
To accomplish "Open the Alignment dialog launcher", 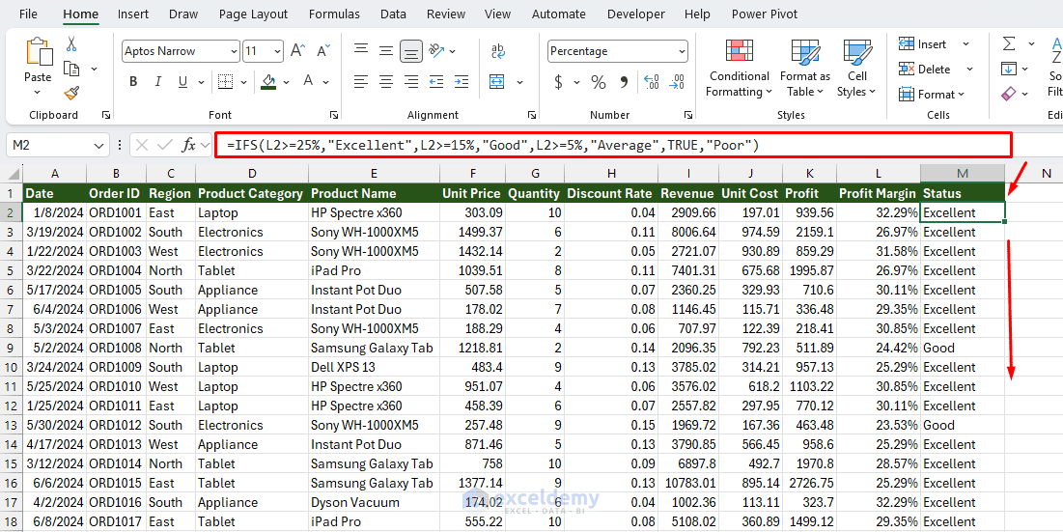I will click(531, 115).
